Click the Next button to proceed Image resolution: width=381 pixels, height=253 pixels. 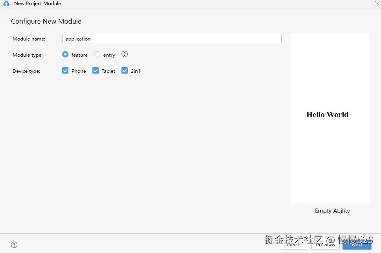coord(356,244)
